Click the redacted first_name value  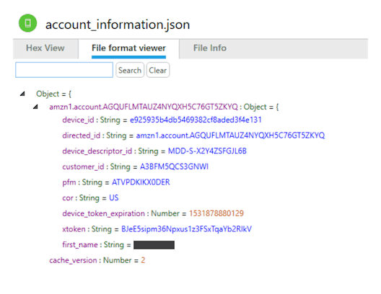tap(154, 245)
